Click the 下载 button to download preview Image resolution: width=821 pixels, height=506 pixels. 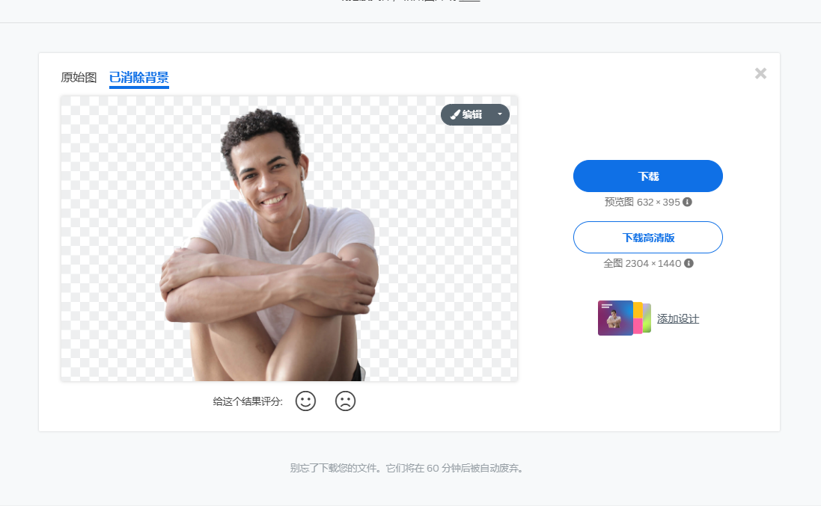(x=648, y=176)
